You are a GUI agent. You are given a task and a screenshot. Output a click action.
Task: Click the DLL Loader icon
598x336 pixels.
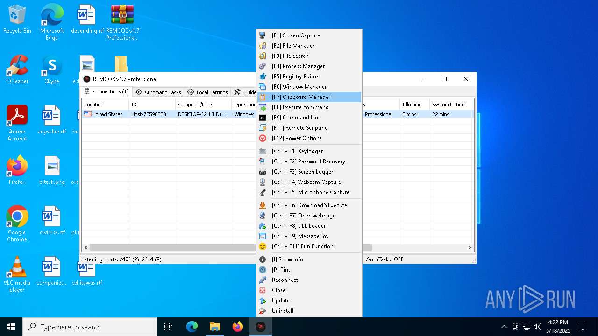click(263, 226)
